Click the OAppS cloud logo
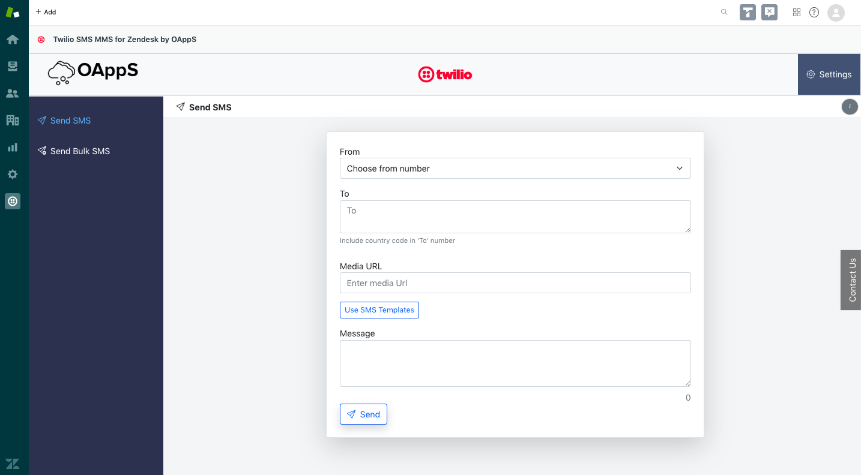 coord(93,72)
